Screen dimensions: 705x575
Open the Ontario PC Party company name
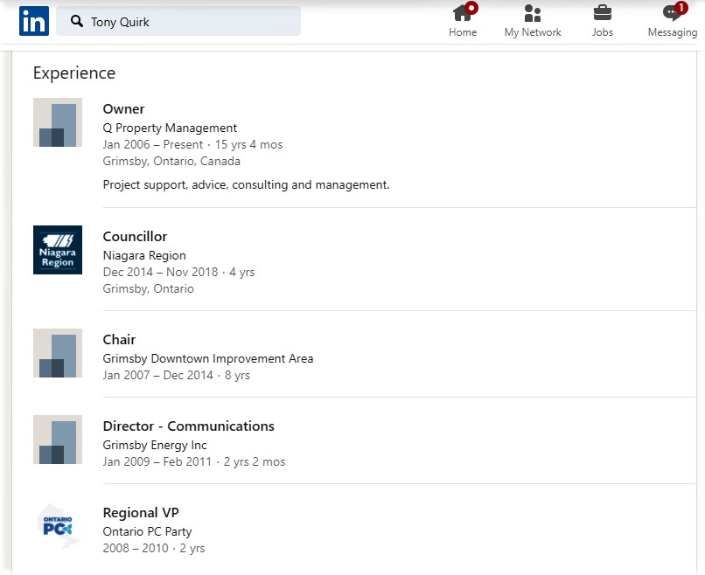[148, 532]
